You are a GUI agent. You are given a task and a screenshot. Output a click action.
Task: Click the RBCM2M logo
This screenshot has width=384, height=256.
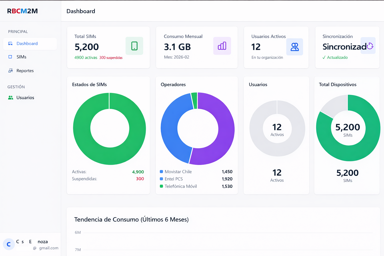pos(22,11)
